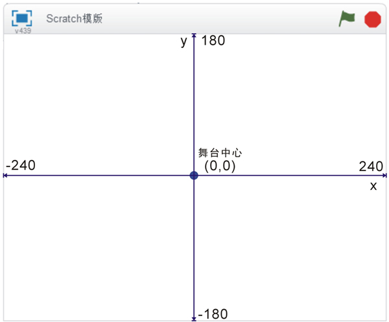Click the y axis letter

point(184,41)
